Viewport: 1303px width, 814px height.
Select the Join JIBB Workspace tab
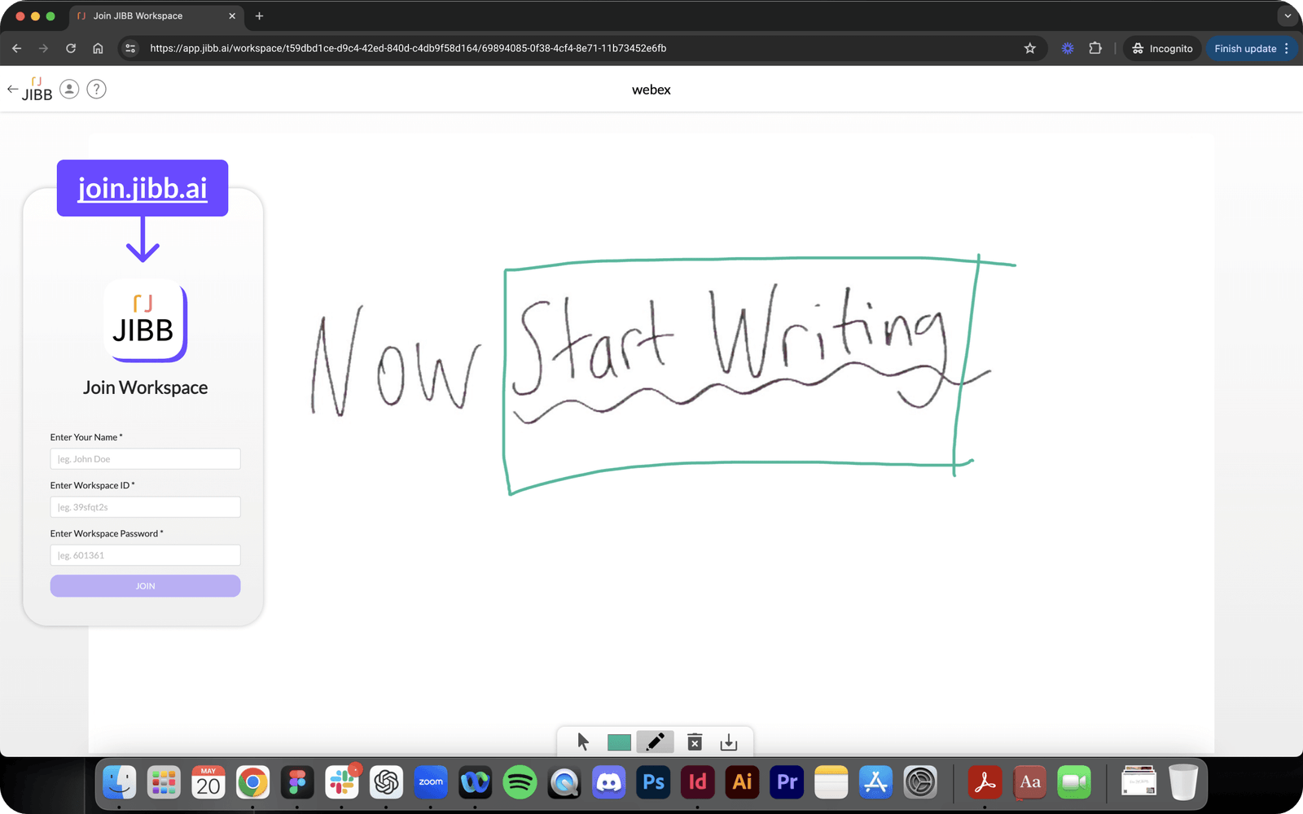point(147,15)
